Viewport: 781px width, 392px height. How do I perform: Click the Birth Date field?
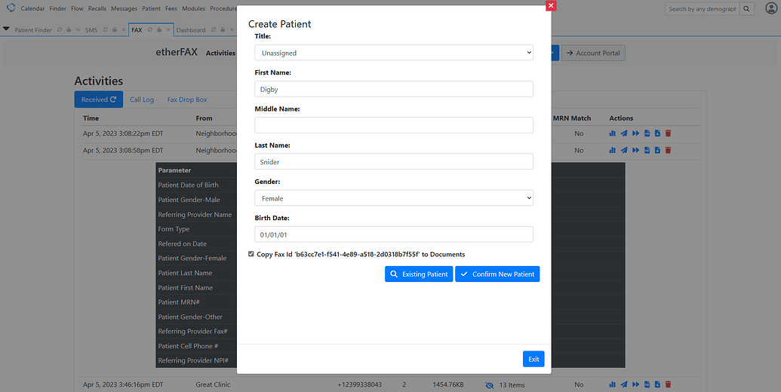click(393, 234)
